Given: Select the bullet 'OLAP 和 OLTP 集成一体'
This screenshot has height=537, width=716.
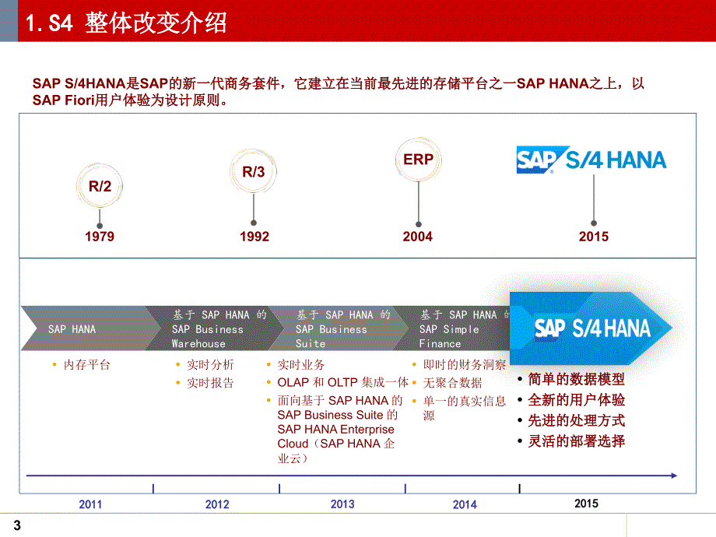Looking at the screenshot, I should (342, 382).
